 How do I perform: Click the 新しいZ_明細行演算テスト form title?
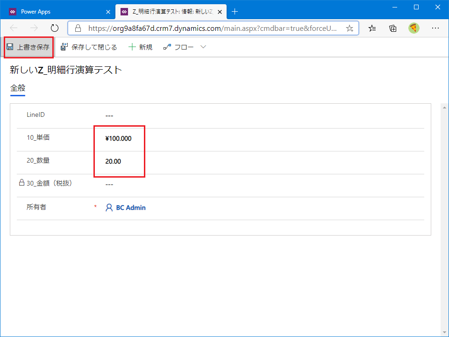pyautogui.click(x=66, y=70)
